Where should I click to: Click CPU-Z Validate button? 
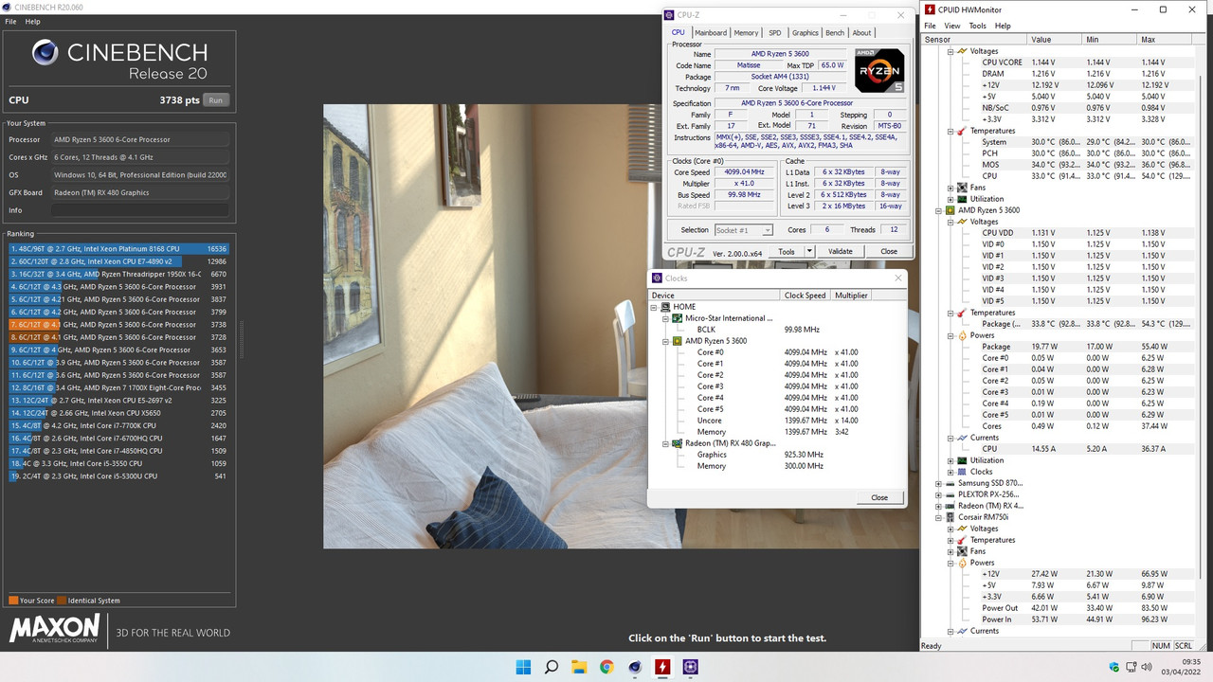841,251
